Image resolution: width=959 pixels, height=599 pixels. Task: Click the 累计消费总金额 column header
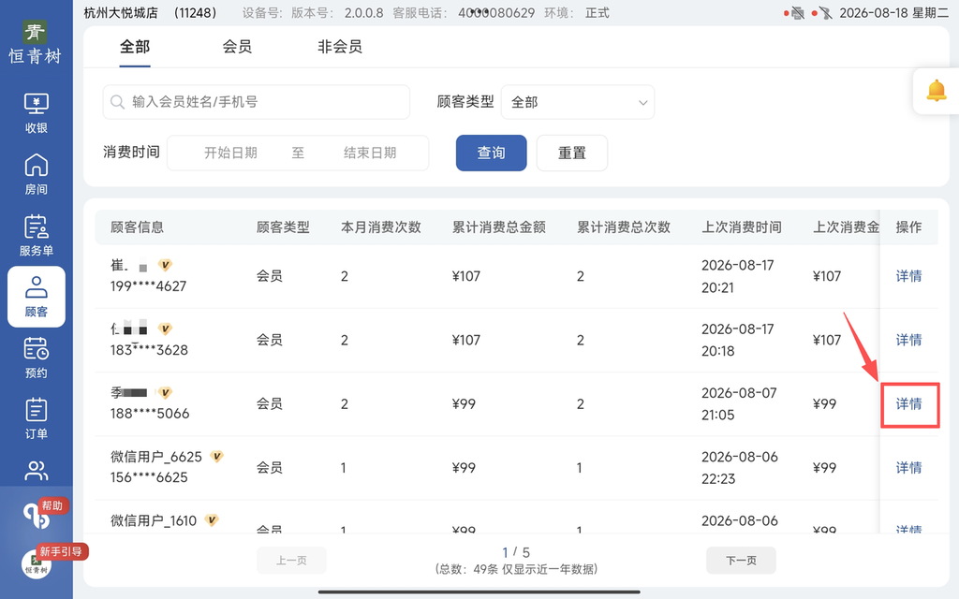[498, 227]
